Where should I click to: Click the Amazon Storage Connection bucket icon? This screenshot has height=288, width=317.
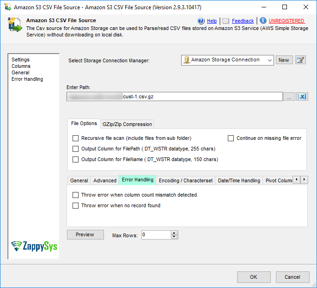[x=187, y=60]
